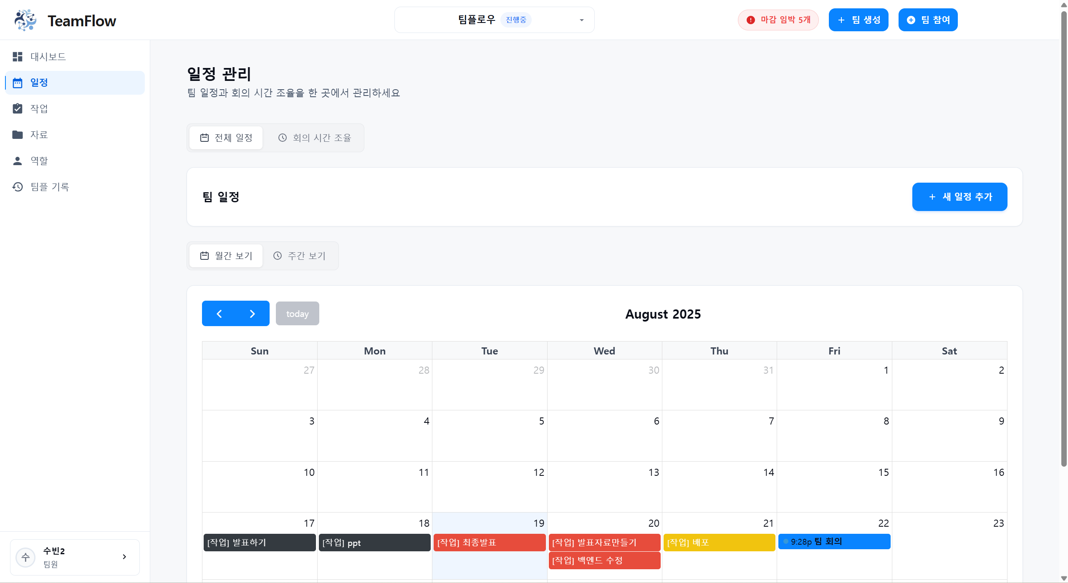Click the 작업 checkmark icon in sidebar
This screenshot has width=1068, height=583.
[18, 108]
